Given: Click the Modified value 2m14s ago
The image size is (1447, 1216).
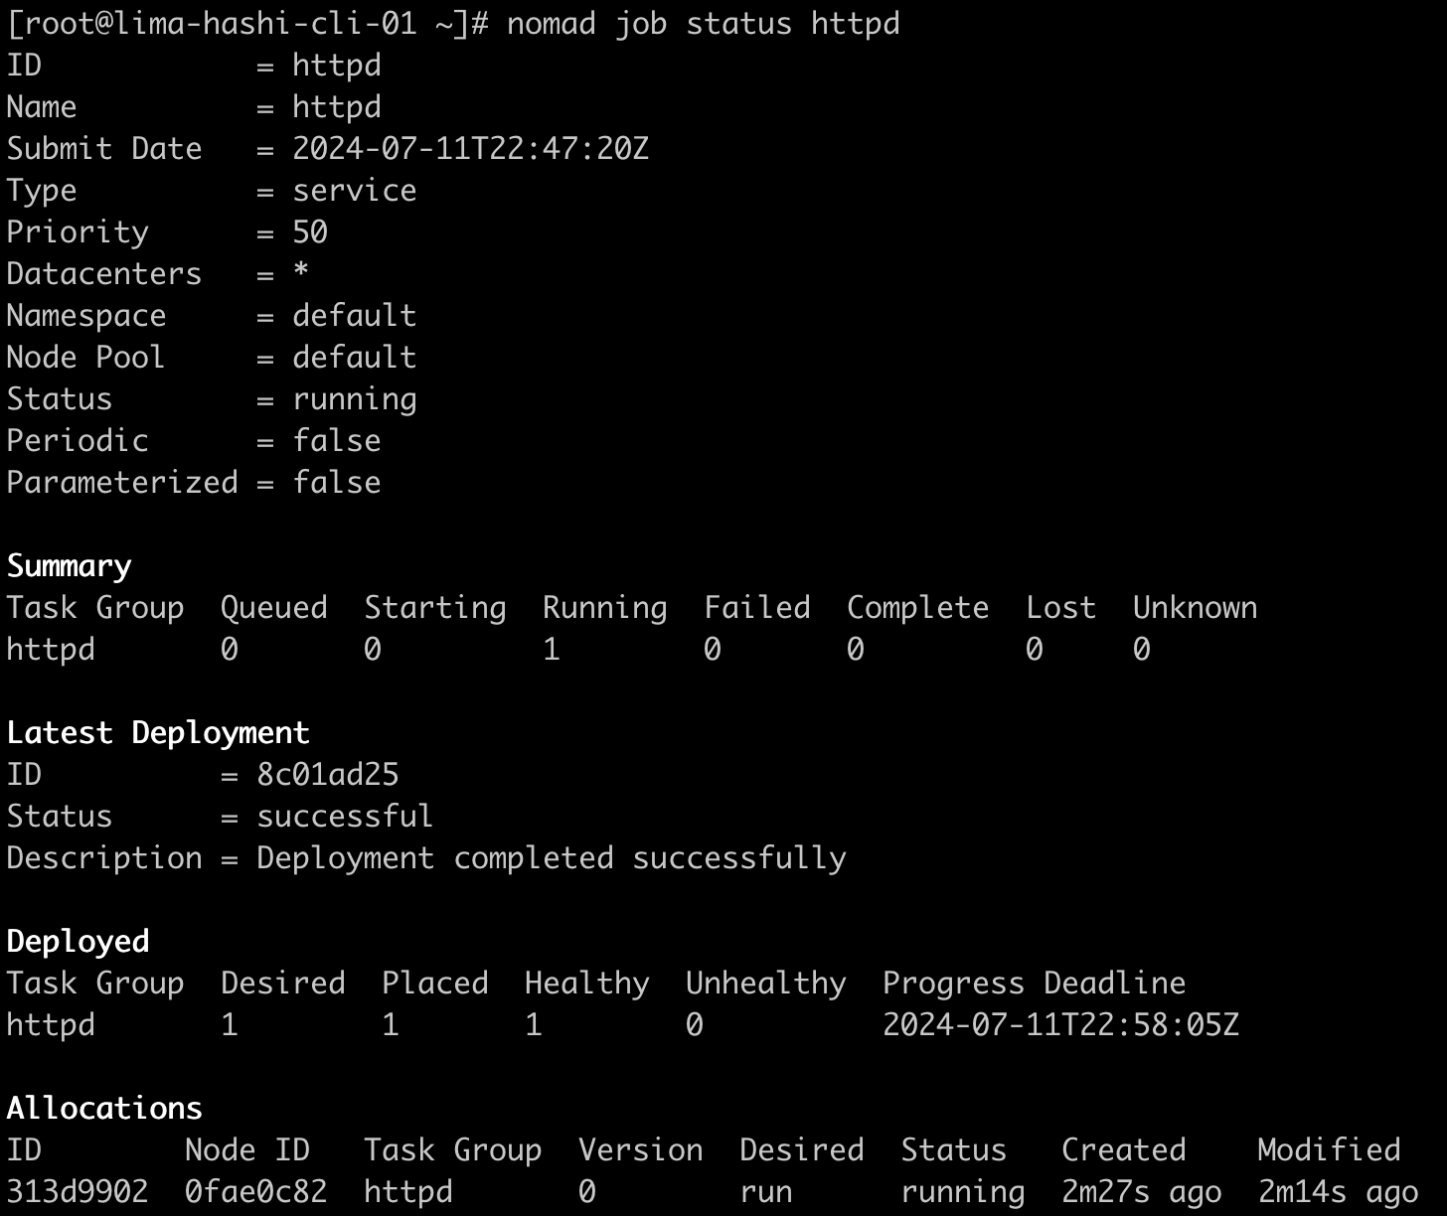Looking at the screenshot, I should [1338, 1191].
